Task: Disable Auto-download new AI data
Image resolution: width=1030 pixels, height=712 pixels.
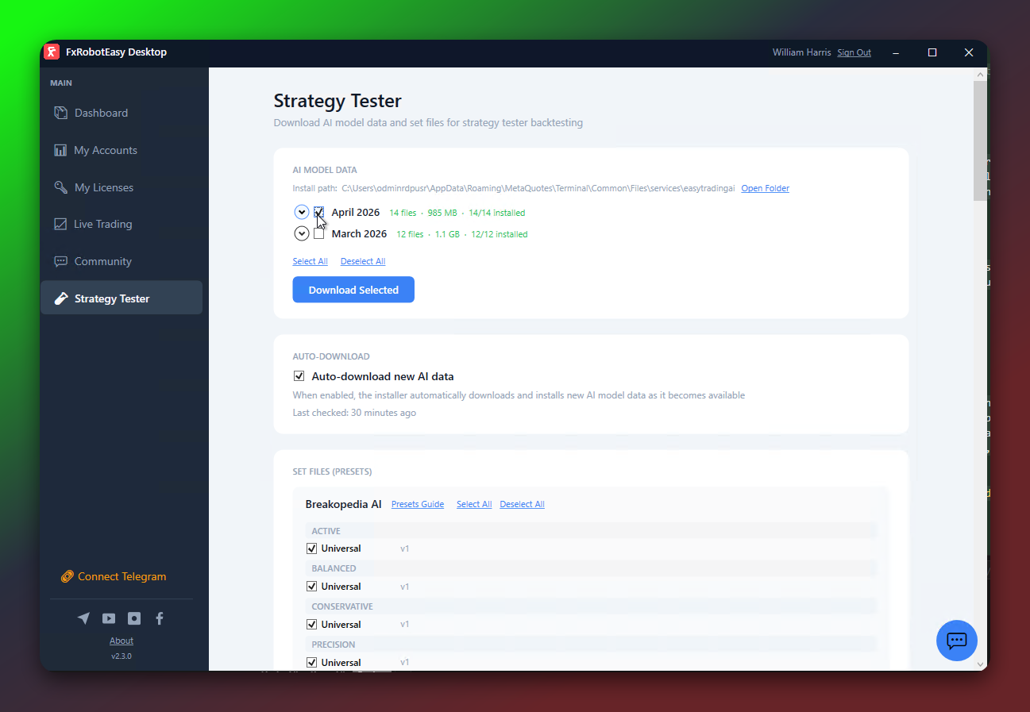Action: point(299,375)
